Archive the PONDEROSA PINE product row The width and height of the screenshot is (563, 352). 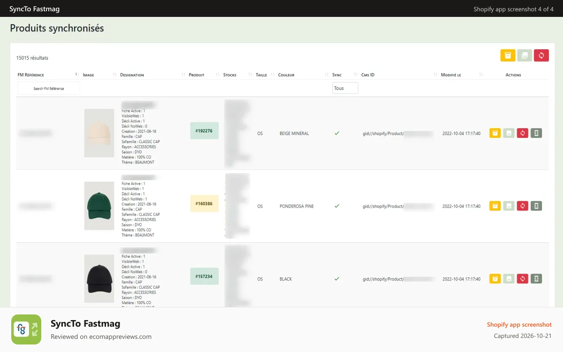click(495, 206)
